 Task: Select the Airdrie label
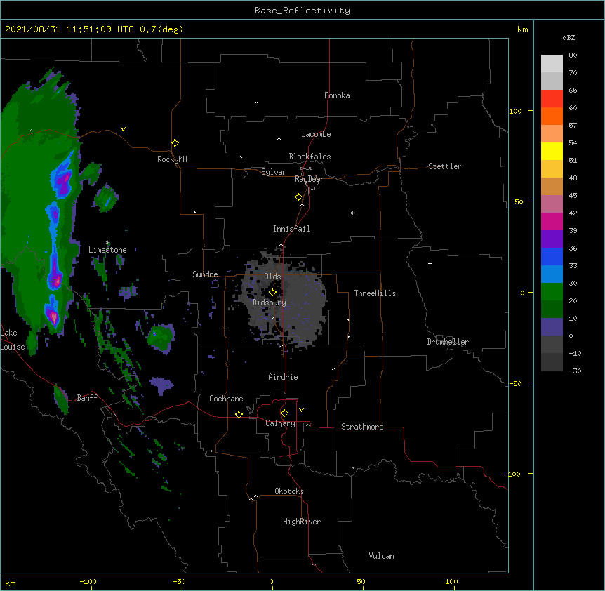click(284, 377)
